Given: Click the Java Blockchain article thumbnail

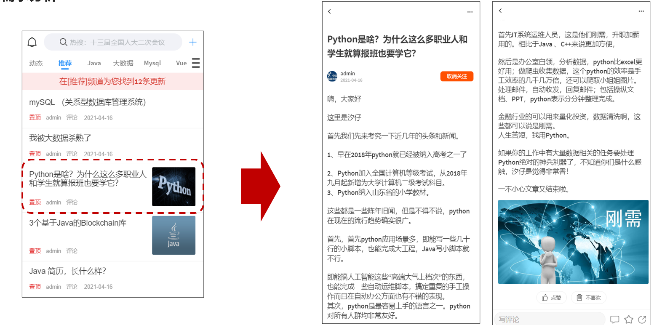Looking at the screenshot, I should [x=174, y=235].
